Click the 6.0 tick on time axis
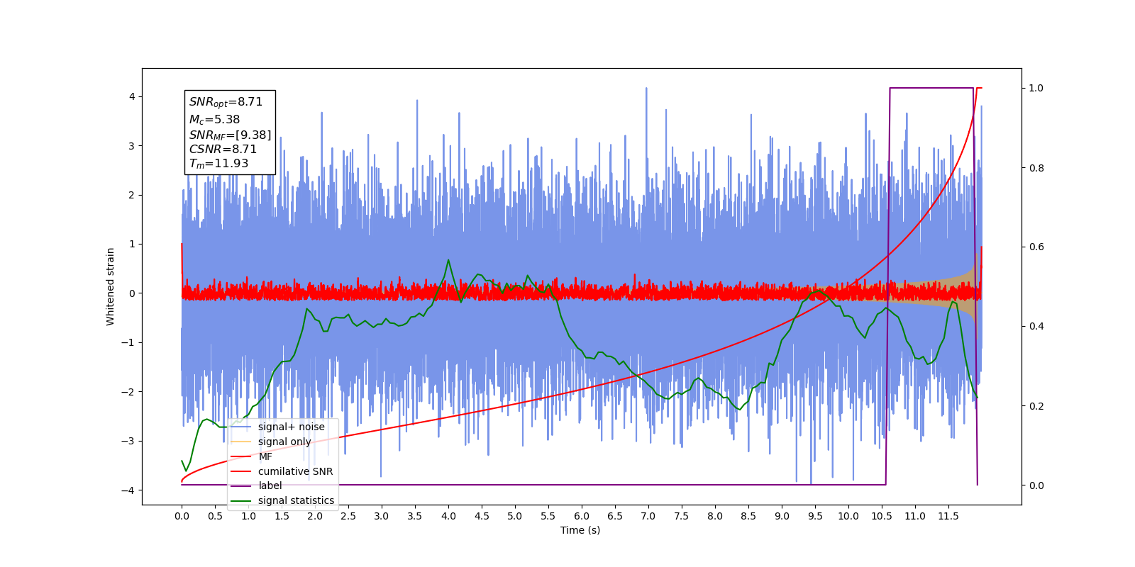The image size is (1135, 567). pyautogui.click(x=582, y=516)
